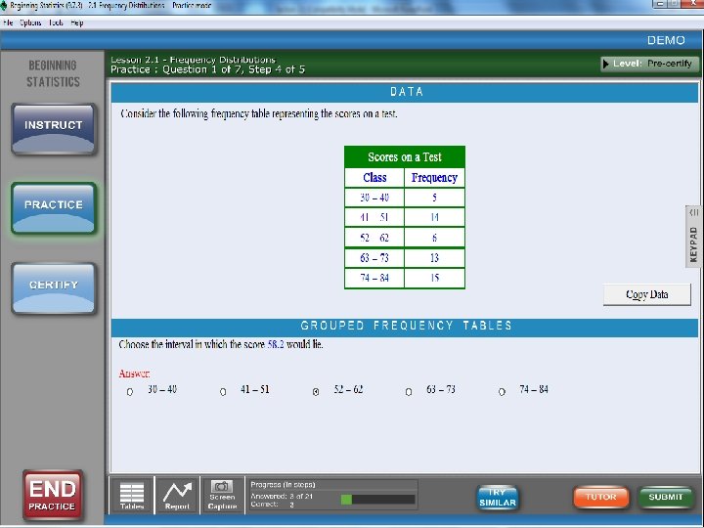Click the app icon in title bar
704x528 pixels.
tap(4, 6)
